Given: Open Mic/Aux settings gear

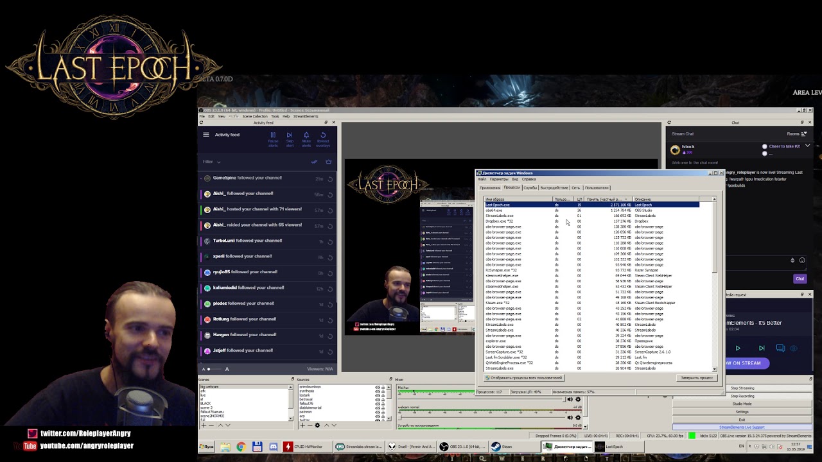Looking at the screenshot, I should tap(578, 400).
